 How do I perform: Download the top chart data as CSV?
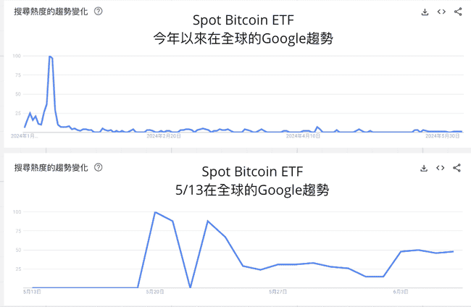point(425,12)
